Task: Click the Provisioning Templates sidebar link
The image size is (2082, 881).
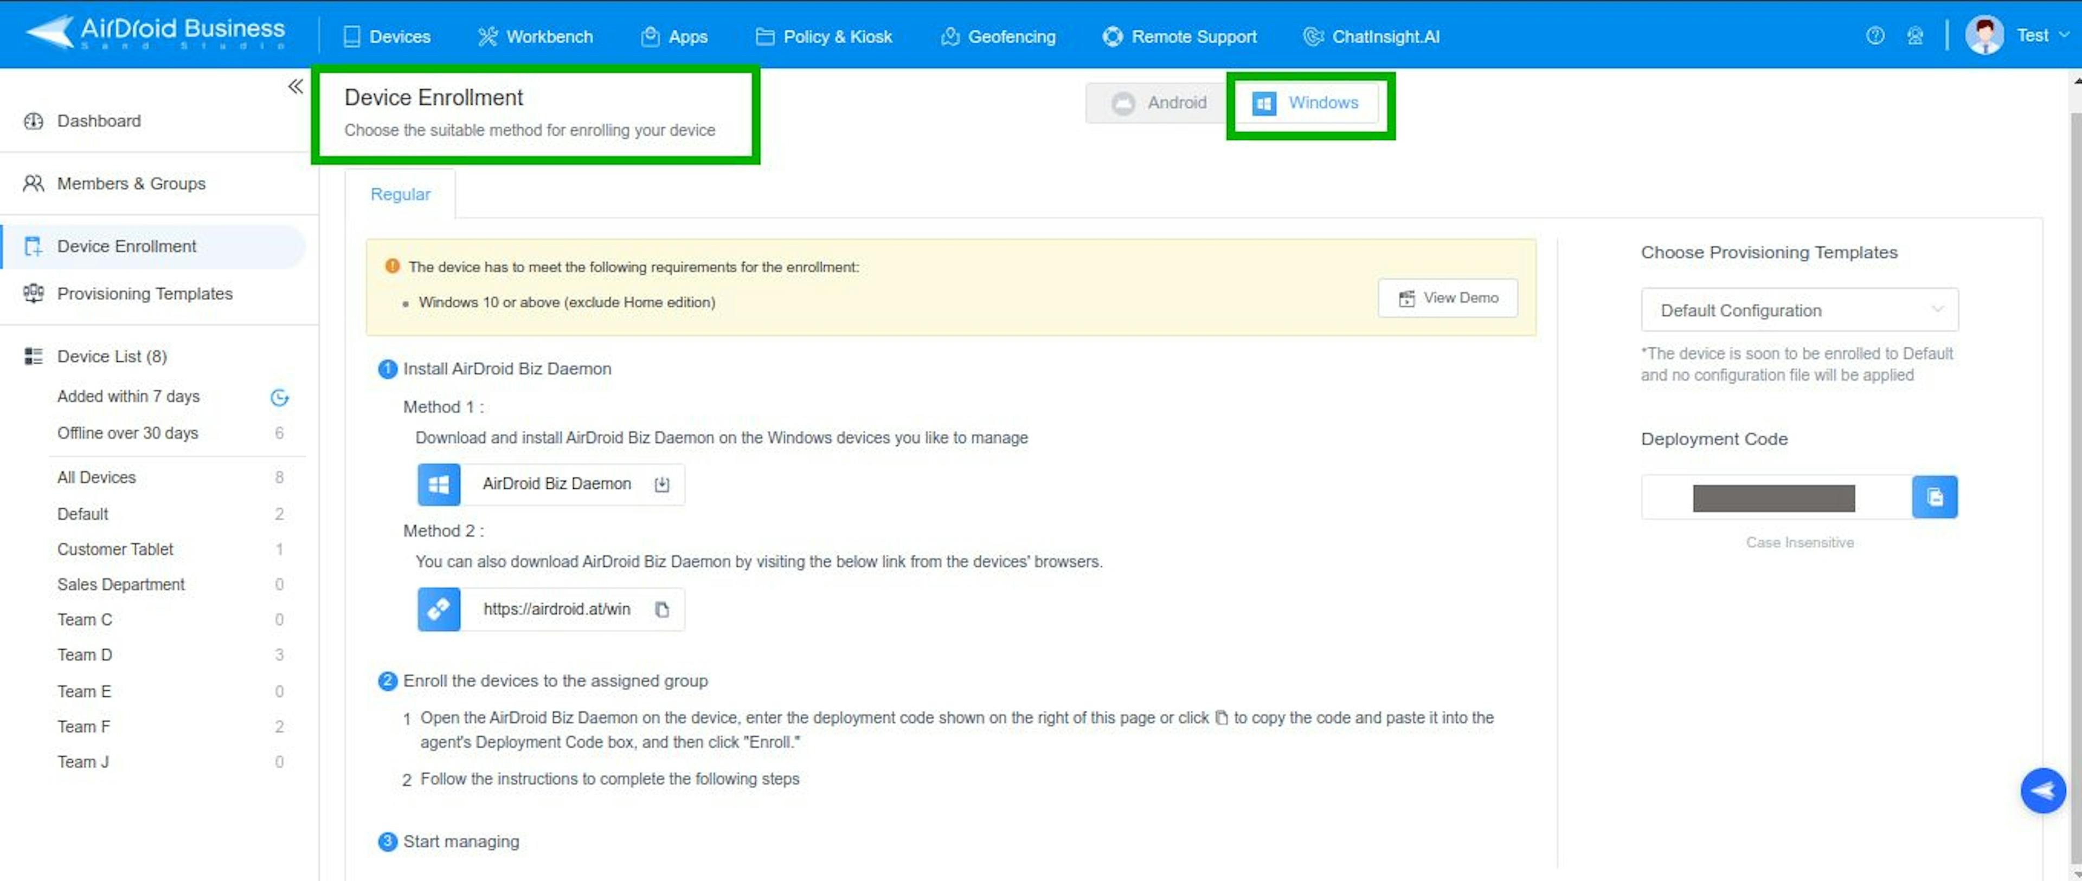Action: click(143, 293)
